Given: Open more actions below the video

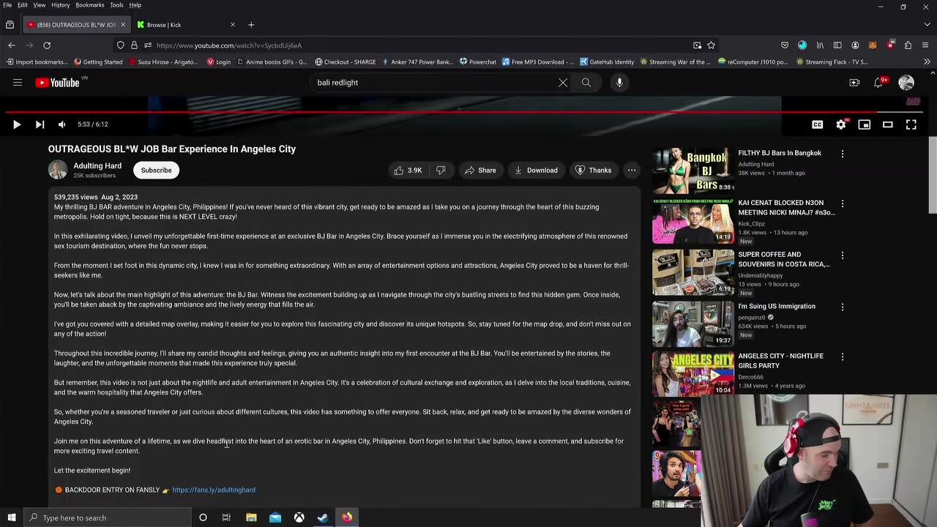Looking at the screenshot, I should (x=632, y=171).
